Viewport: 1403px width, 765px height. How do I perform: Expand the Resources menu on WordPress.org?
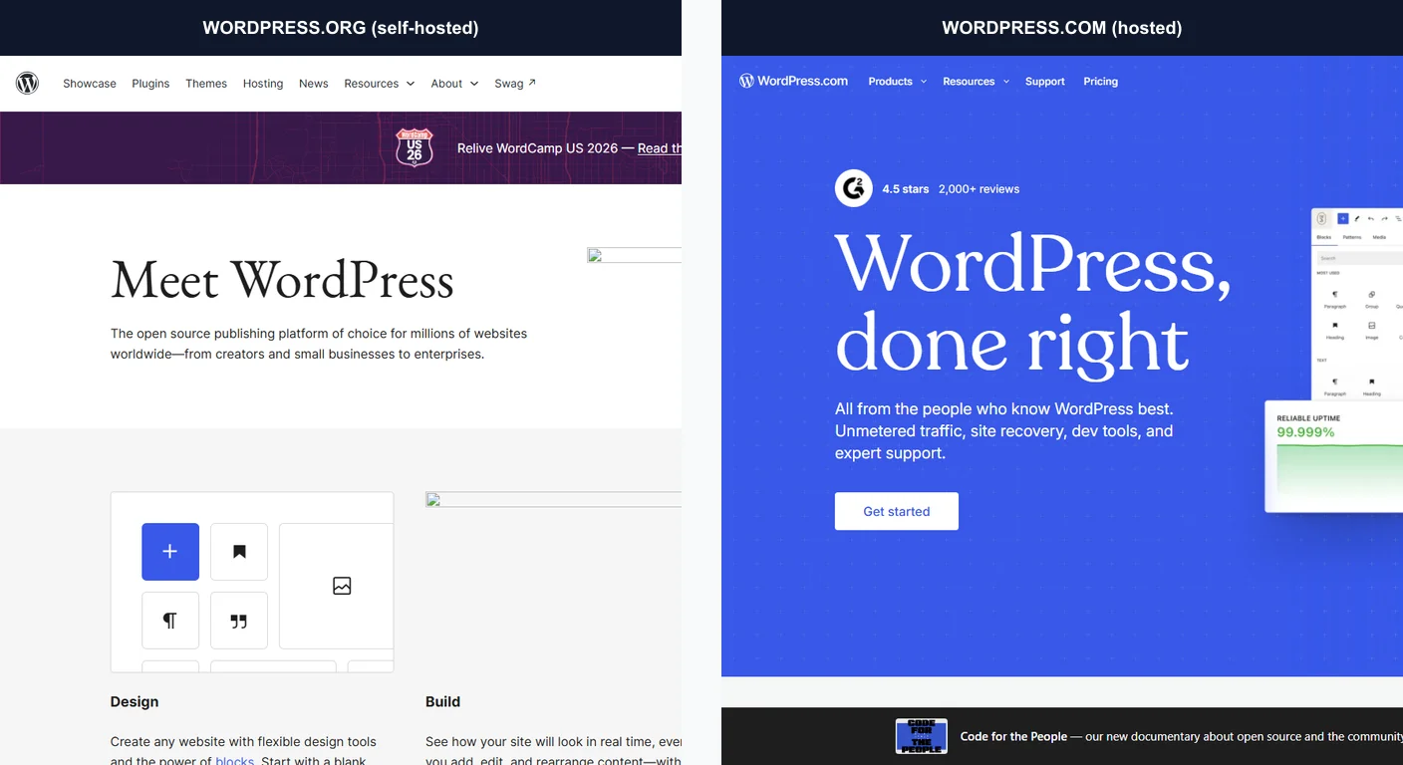tap(379, 84)
